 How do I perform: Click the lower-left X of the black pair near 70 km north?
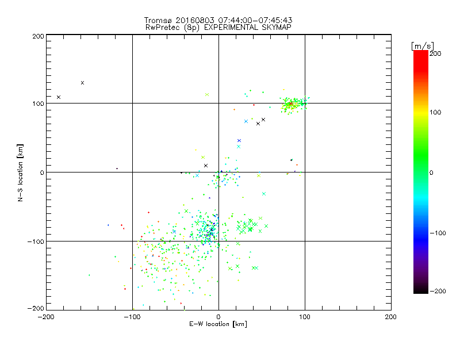point(258,124)
